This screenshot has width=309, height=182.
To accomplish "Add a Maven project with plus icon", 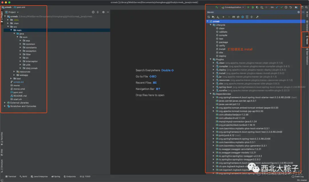I will click(x=223, y=17).
